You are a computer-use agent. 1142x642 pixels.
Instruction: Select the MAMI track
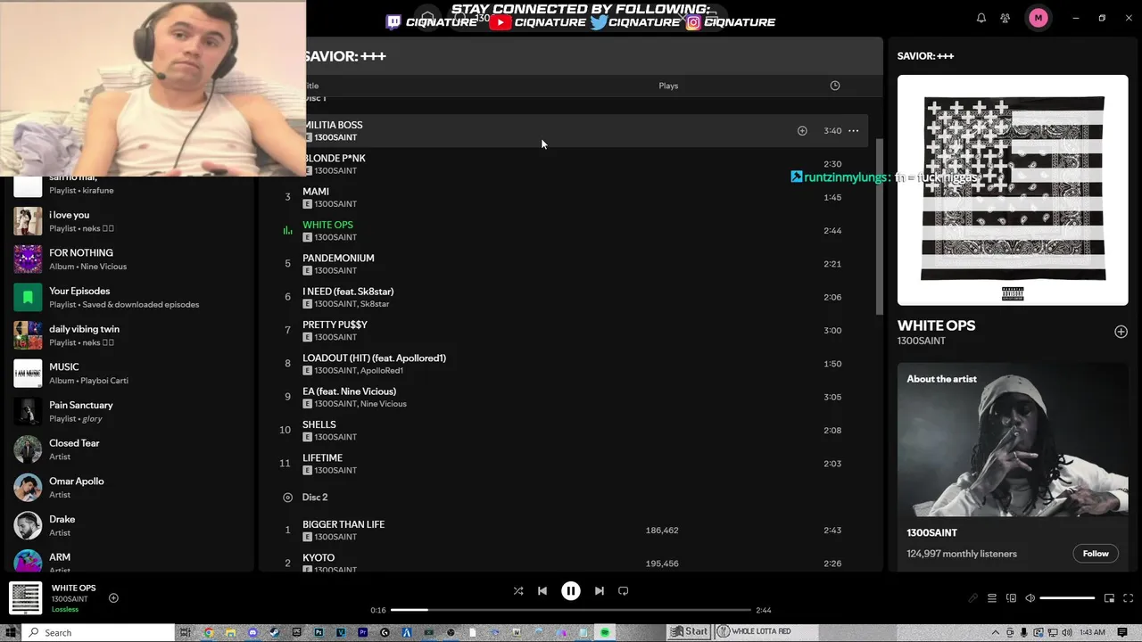point(571,197)
